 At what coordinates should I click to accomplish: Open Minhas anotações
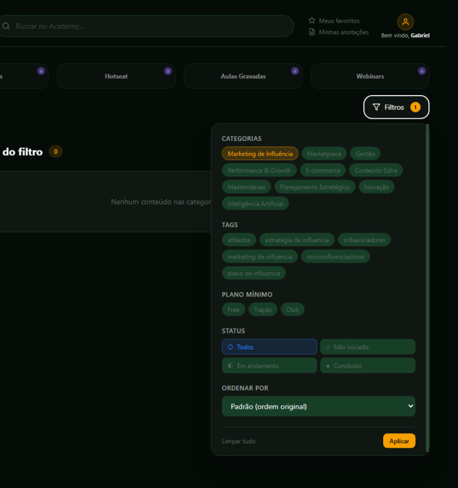pyautogui.click(x=338, y=32)
